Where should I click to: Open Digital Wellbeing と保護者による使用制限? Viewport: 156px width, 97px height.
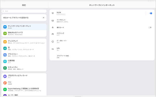(24, 89)
